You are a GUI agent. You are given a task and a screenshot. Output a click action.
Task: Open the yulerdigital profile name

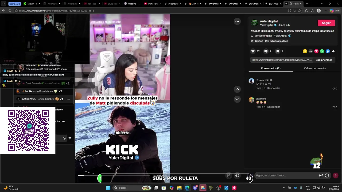tap(269, 21)
